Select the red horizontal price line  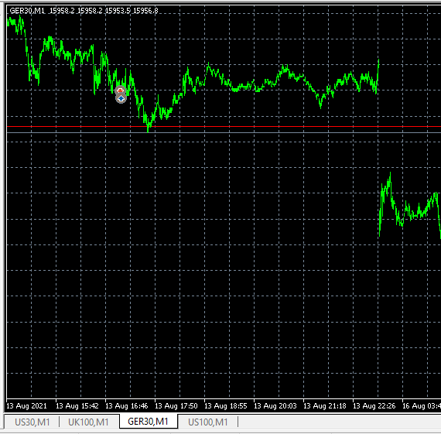click(x=224, y=127)
